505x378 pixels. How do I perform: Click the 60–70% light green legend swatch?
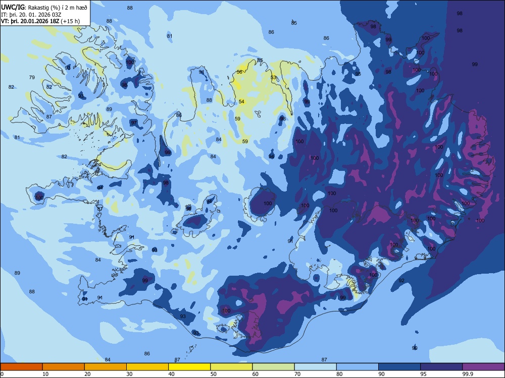(273, 367)
